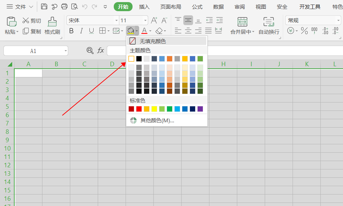Viewport: 343px width, 206px height.
Task: Click the font color A icon
Action: [144, 31]
